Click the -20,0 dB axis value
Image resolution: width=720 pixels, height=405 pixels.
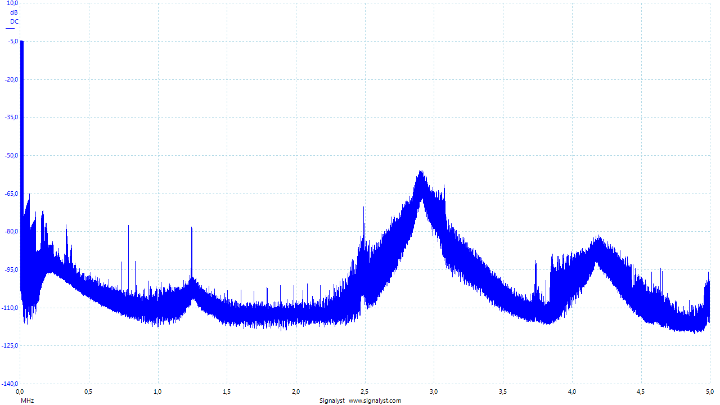tap(11, 79)
